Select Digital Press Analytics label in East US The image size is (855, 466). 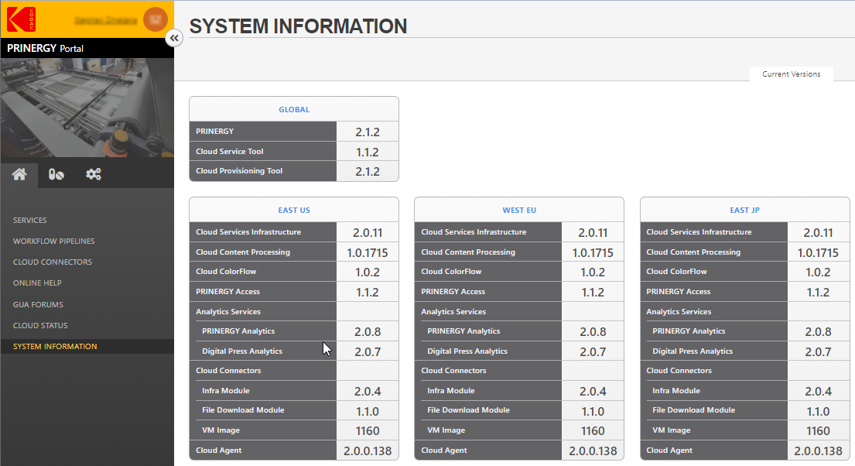coord(242,351)
